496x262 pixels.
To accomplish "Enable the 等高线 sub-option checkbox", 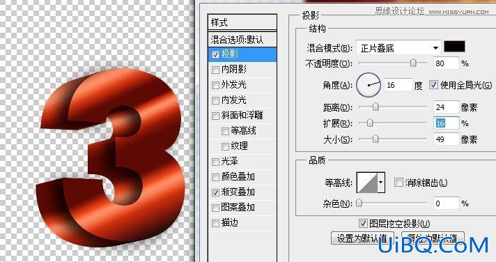I will 225,131.
